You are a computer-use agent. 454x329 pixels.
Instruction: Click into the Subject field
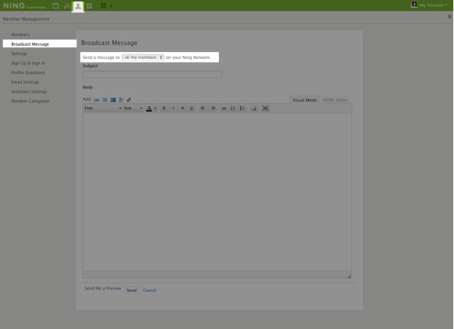pyautogui.click(x=152, y=74)
